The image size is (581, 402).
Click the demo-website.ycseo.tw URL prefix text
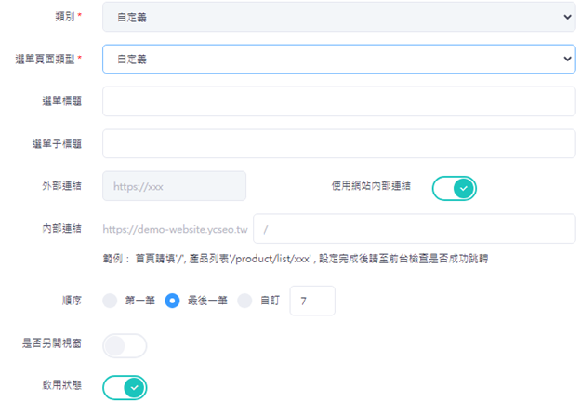(x=175, y=229)
